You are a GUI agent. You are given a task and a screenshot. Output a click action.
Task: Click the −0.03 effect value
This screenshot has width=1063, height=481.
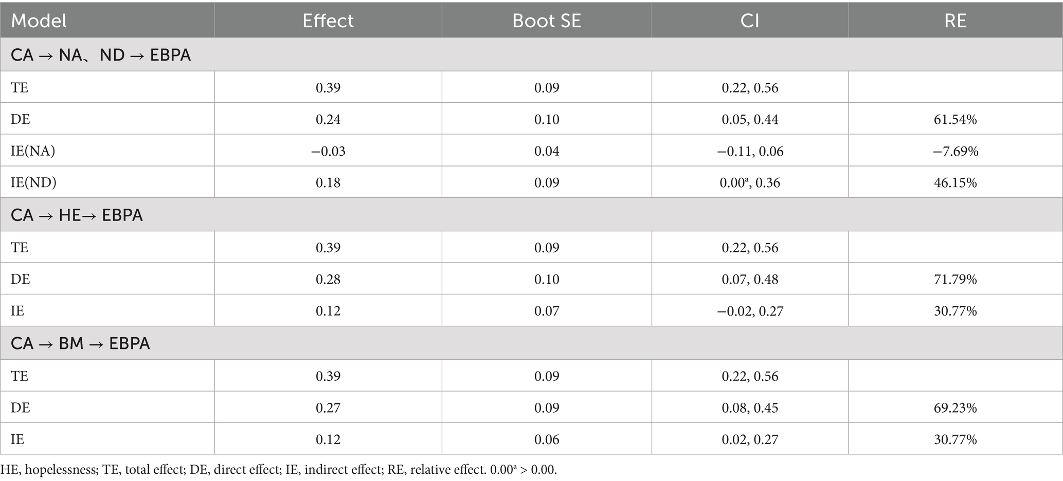[x=328, y=151]
